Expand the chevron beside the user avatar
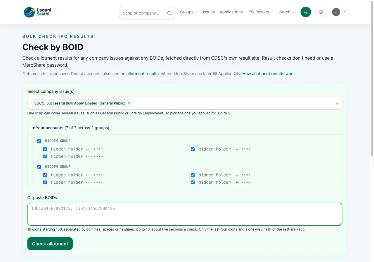This screenshot has height=262, width=374. click(x=344, y=12)
